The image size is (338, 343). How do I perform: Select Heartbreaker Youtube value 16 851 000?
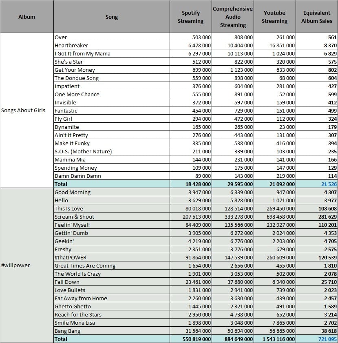coord(274,45)
